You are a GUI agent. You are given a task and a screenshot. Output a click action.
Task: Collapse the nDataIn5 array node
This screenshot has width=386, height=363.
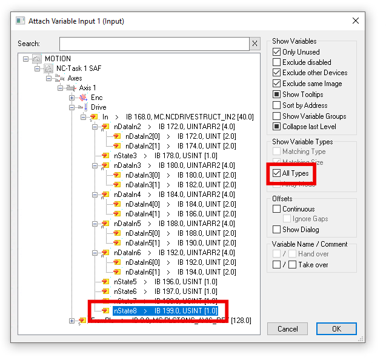pyautogui.click(x=95, y=224)
